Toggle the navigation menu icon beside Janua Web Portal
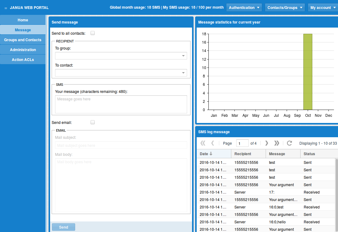 (6, 8)
